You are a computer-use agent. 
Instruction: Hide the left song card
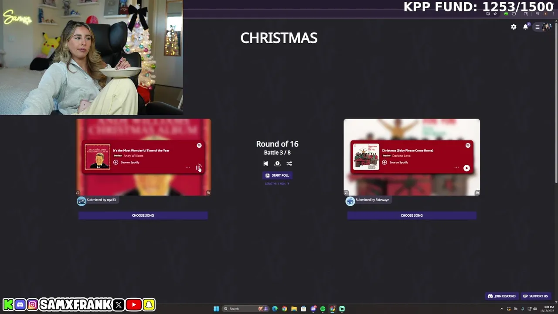tap(208, 193)
